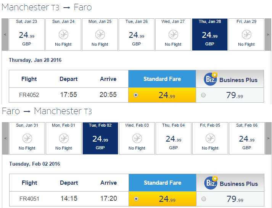Click the Biz Plus logo in return fare header
Viewport: 272px width, 208px height.
(211, 183)
